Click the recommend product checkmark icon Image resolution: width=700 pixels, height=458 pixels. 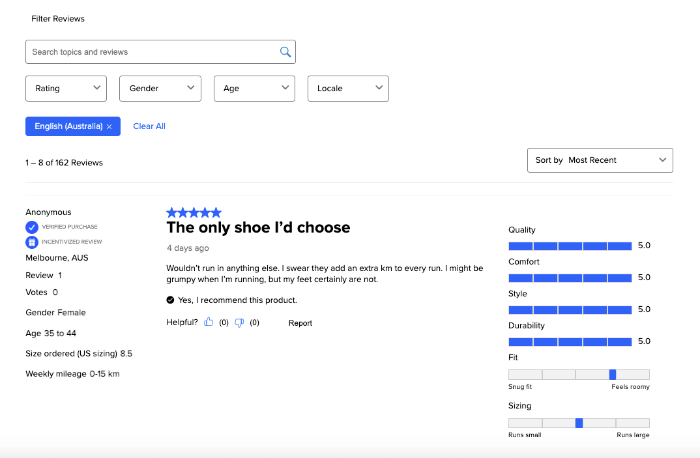(170, 300)
